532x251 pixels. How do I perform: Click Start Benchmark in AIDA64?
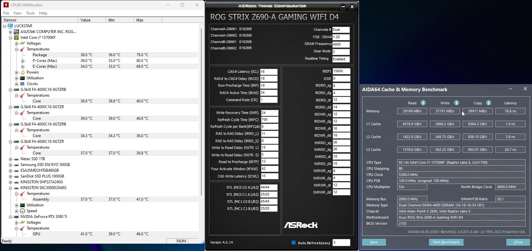click(x=446, y=242)
